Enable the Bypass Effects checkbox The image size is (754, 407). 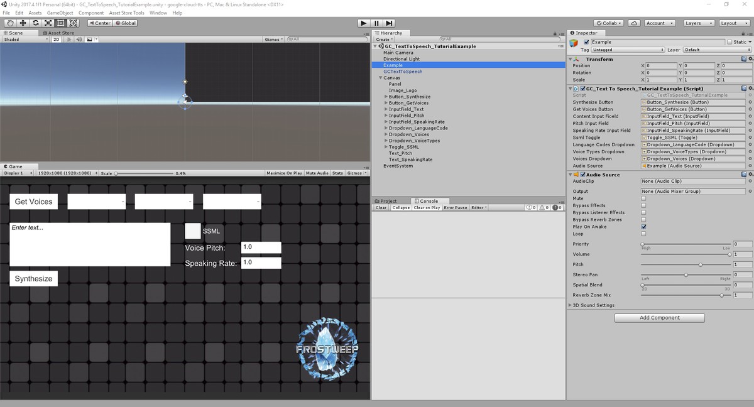coord(643,205)
